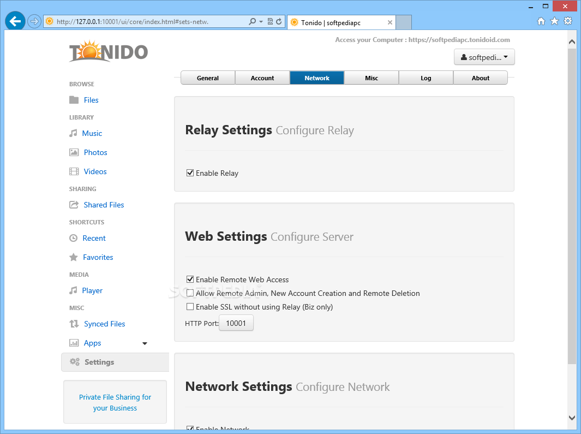This screenshot has height=434, width=581.
Task: Switch to the About tab
Action: pyautogui.click(x=480, y=78)
